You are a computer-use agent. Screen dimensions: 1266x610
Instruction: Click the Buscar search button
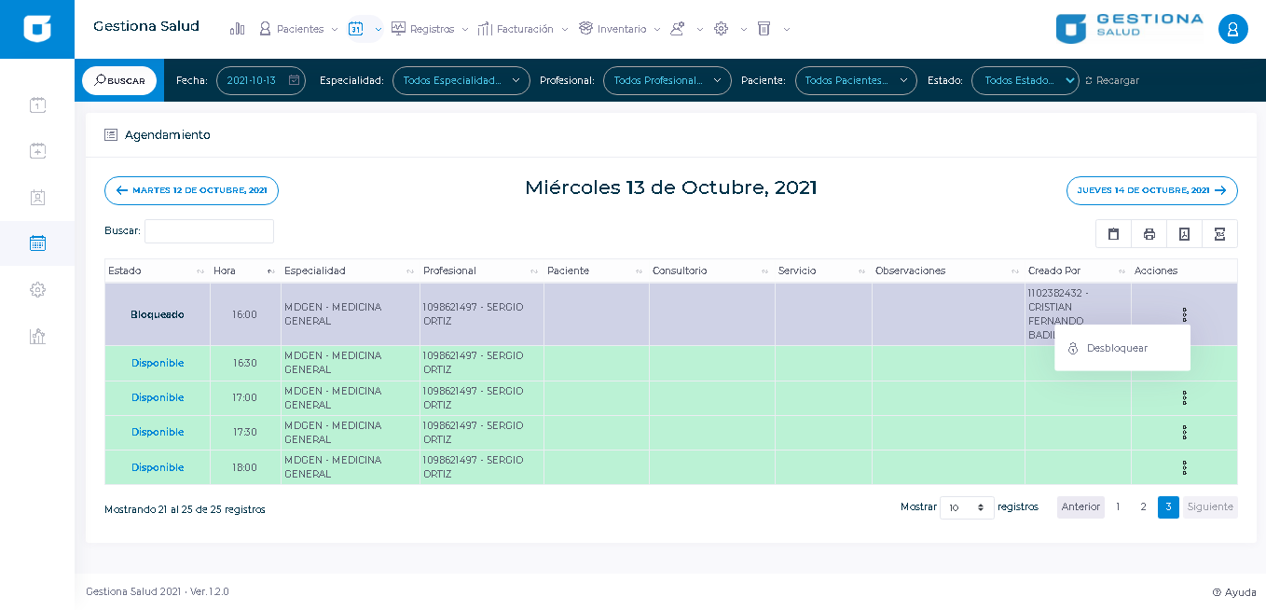pyautogui.click(x=119, y=81)
